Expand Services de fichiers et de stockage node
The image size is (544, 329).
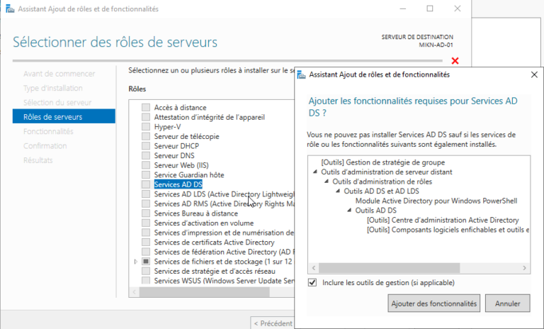coord(136,261)
